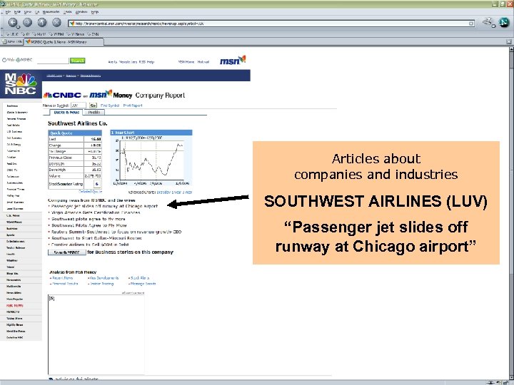Image resolution: width=514 pixels, height=385 pixels.
Task: Open the Back button history dropdown arrow
Action: 19,27
